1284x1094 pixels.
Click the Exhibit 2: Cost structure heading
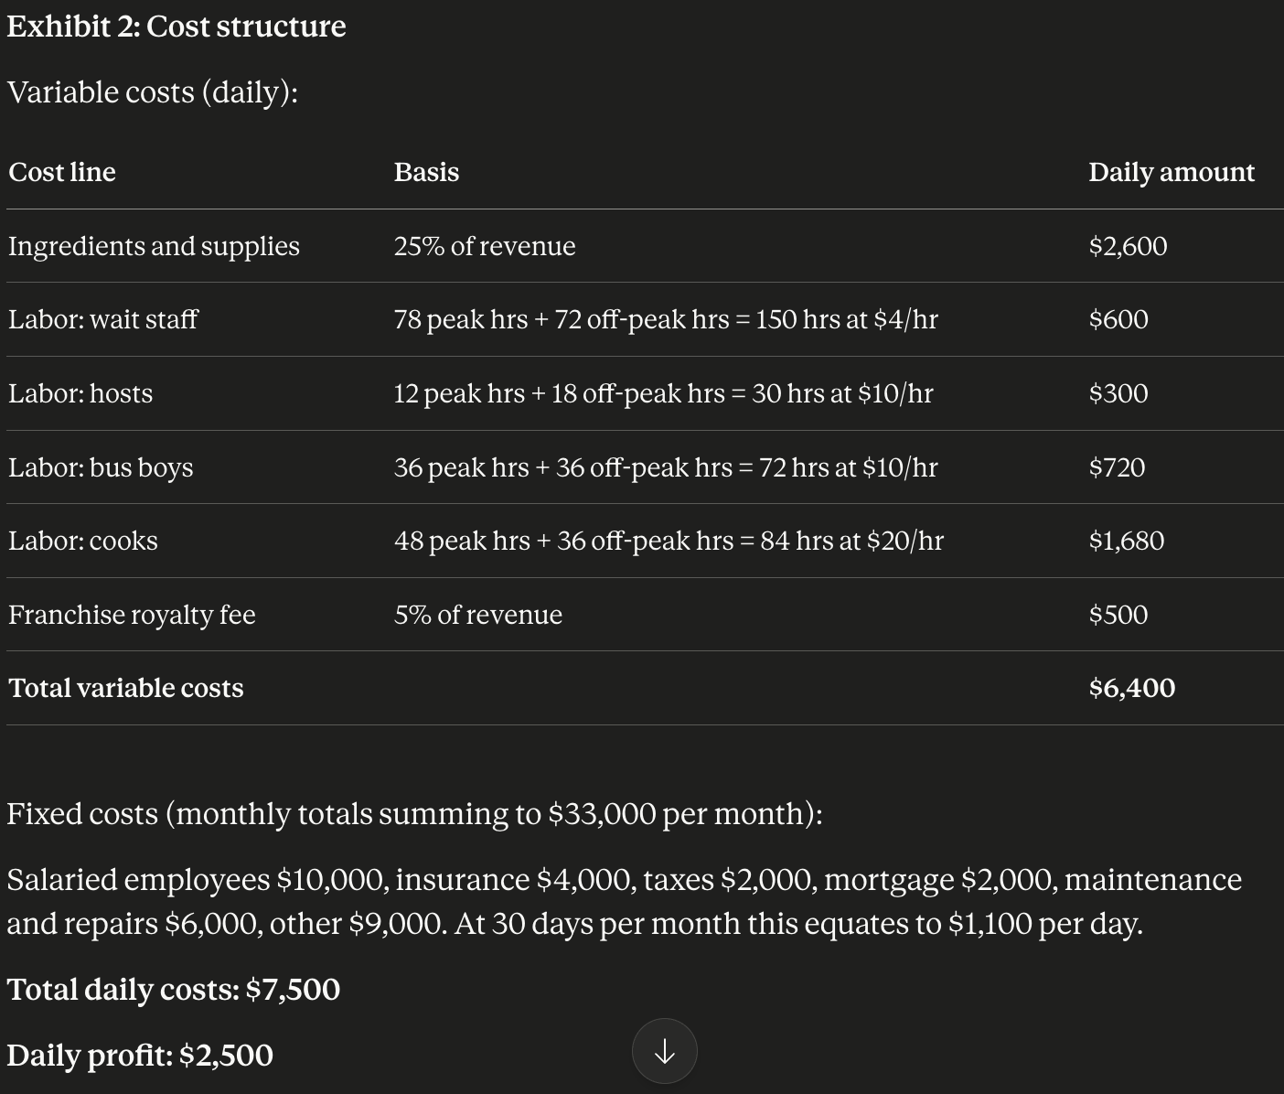pyautogui.click(x=177, y=27)
